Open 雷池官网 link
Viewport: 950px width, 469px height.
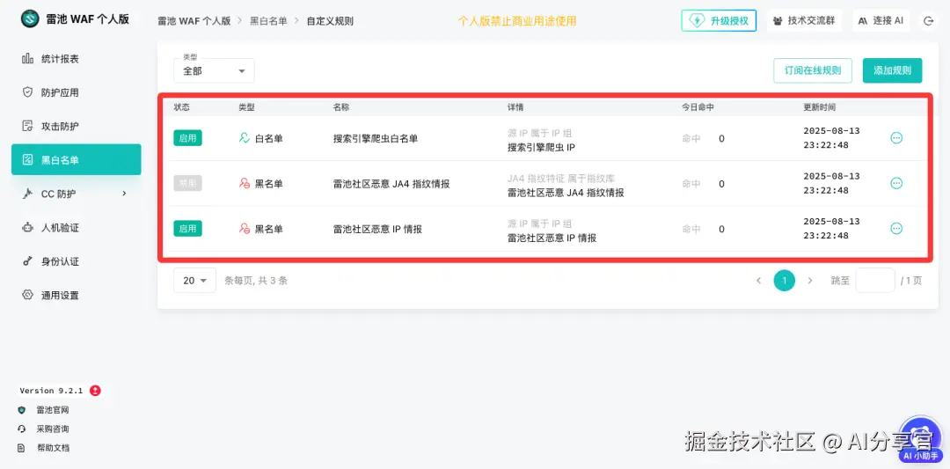pyautogui.click(x=53, y=410)
